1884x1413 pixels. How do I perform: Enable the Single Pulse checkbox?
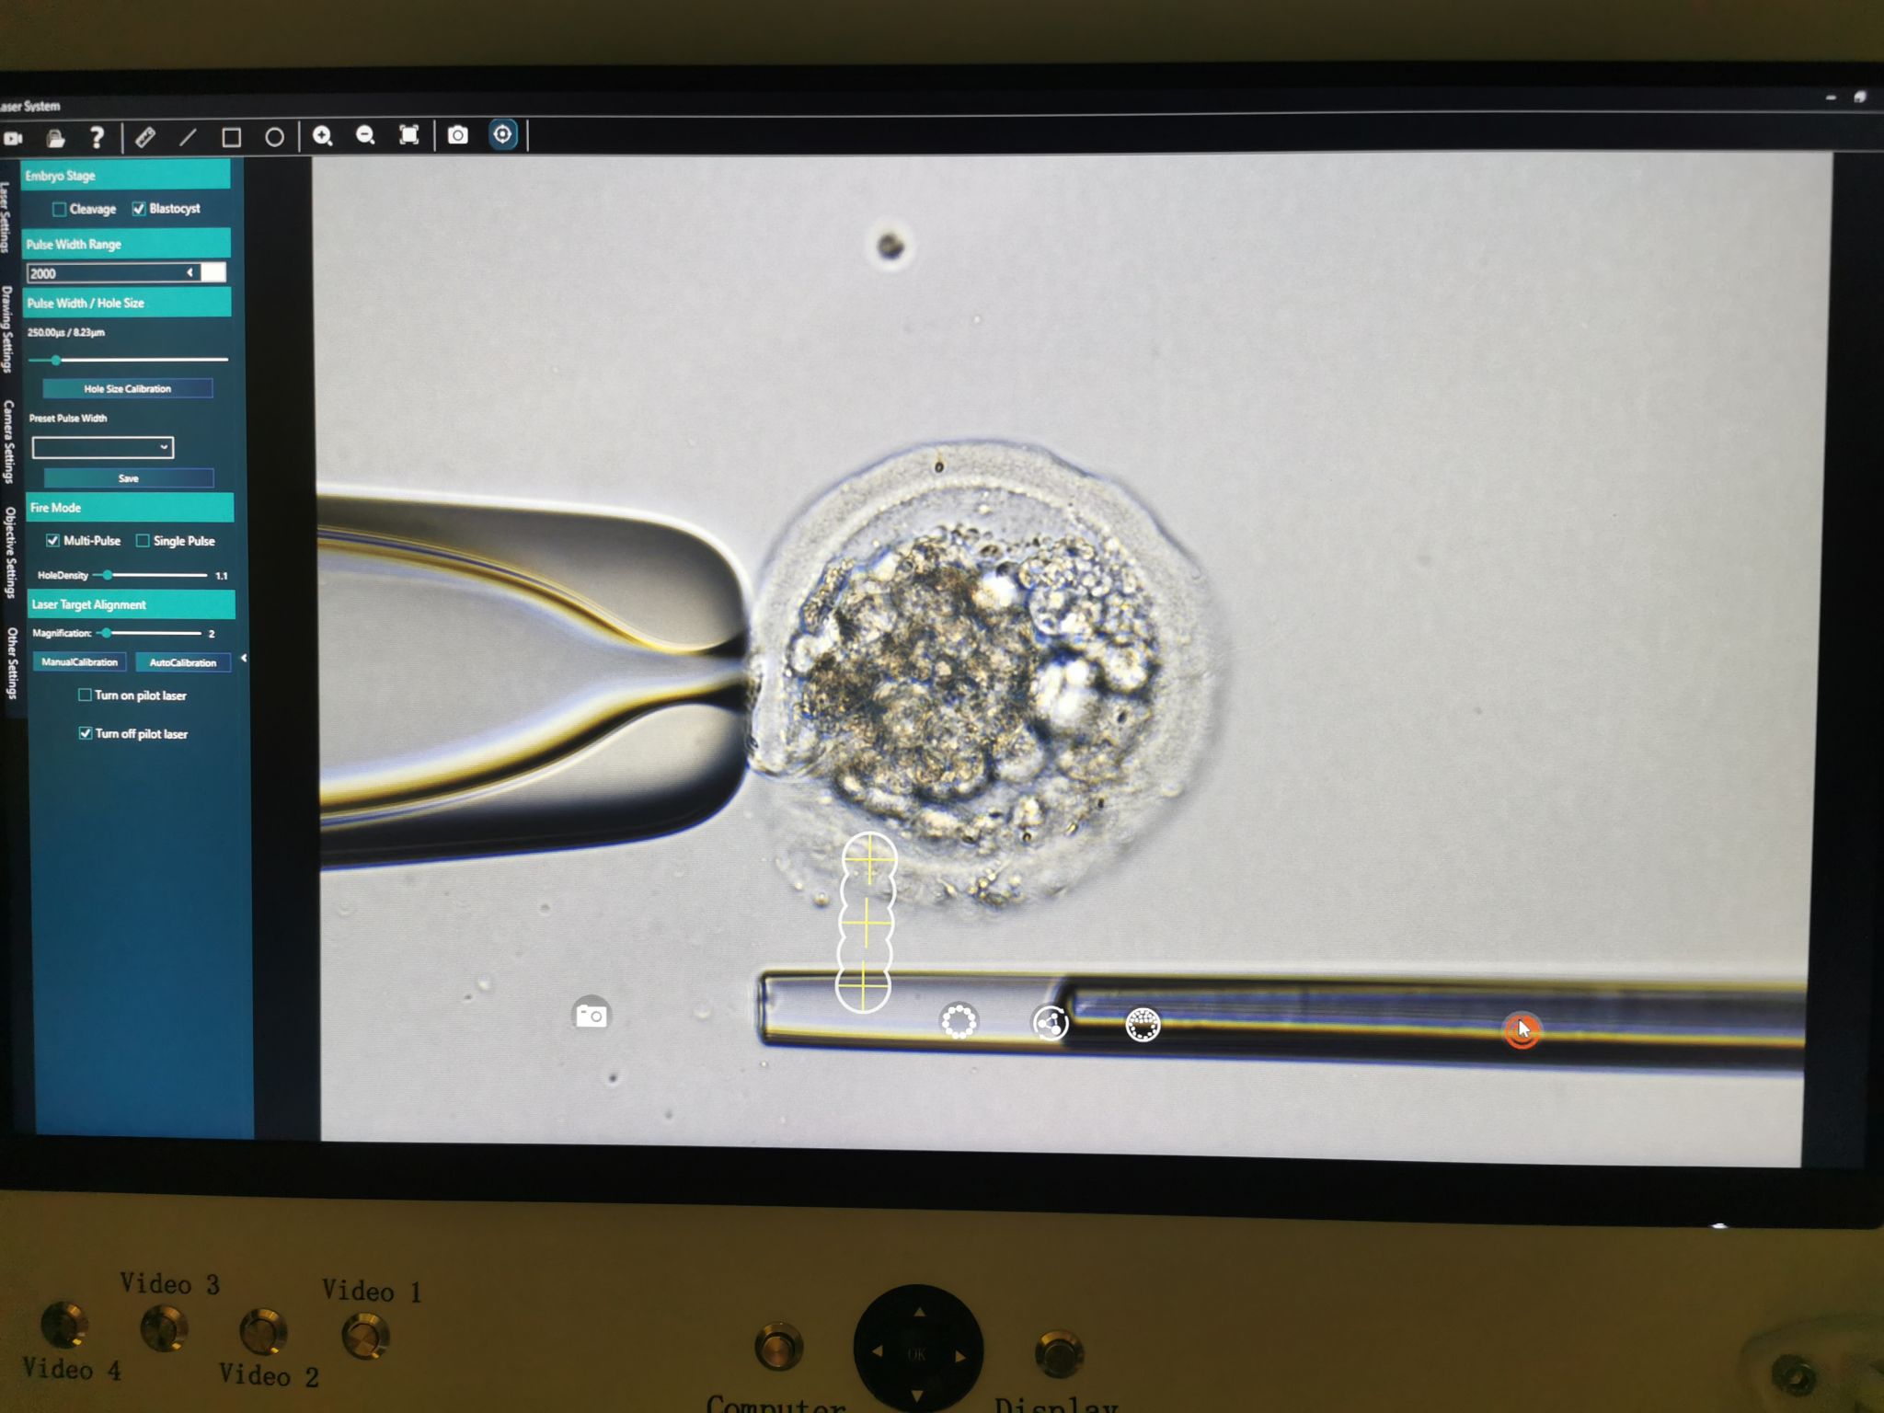coord(143,541)
